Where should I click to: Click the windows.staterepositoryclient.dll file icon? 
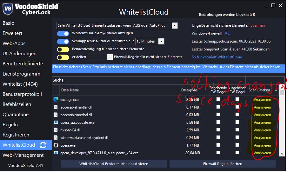point(56,138)
